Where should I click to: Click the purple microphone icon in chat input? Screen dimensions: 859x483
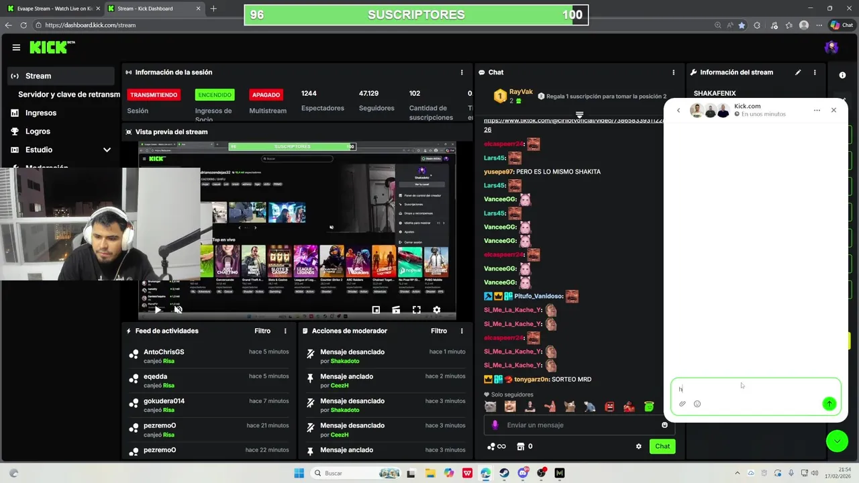click(495, 425)
